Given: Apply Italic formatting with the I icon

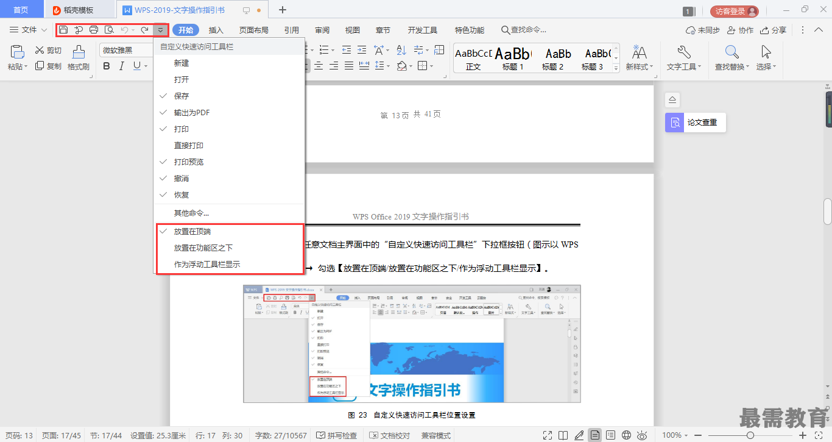Looking at the screenshot, I should point(121,66).
